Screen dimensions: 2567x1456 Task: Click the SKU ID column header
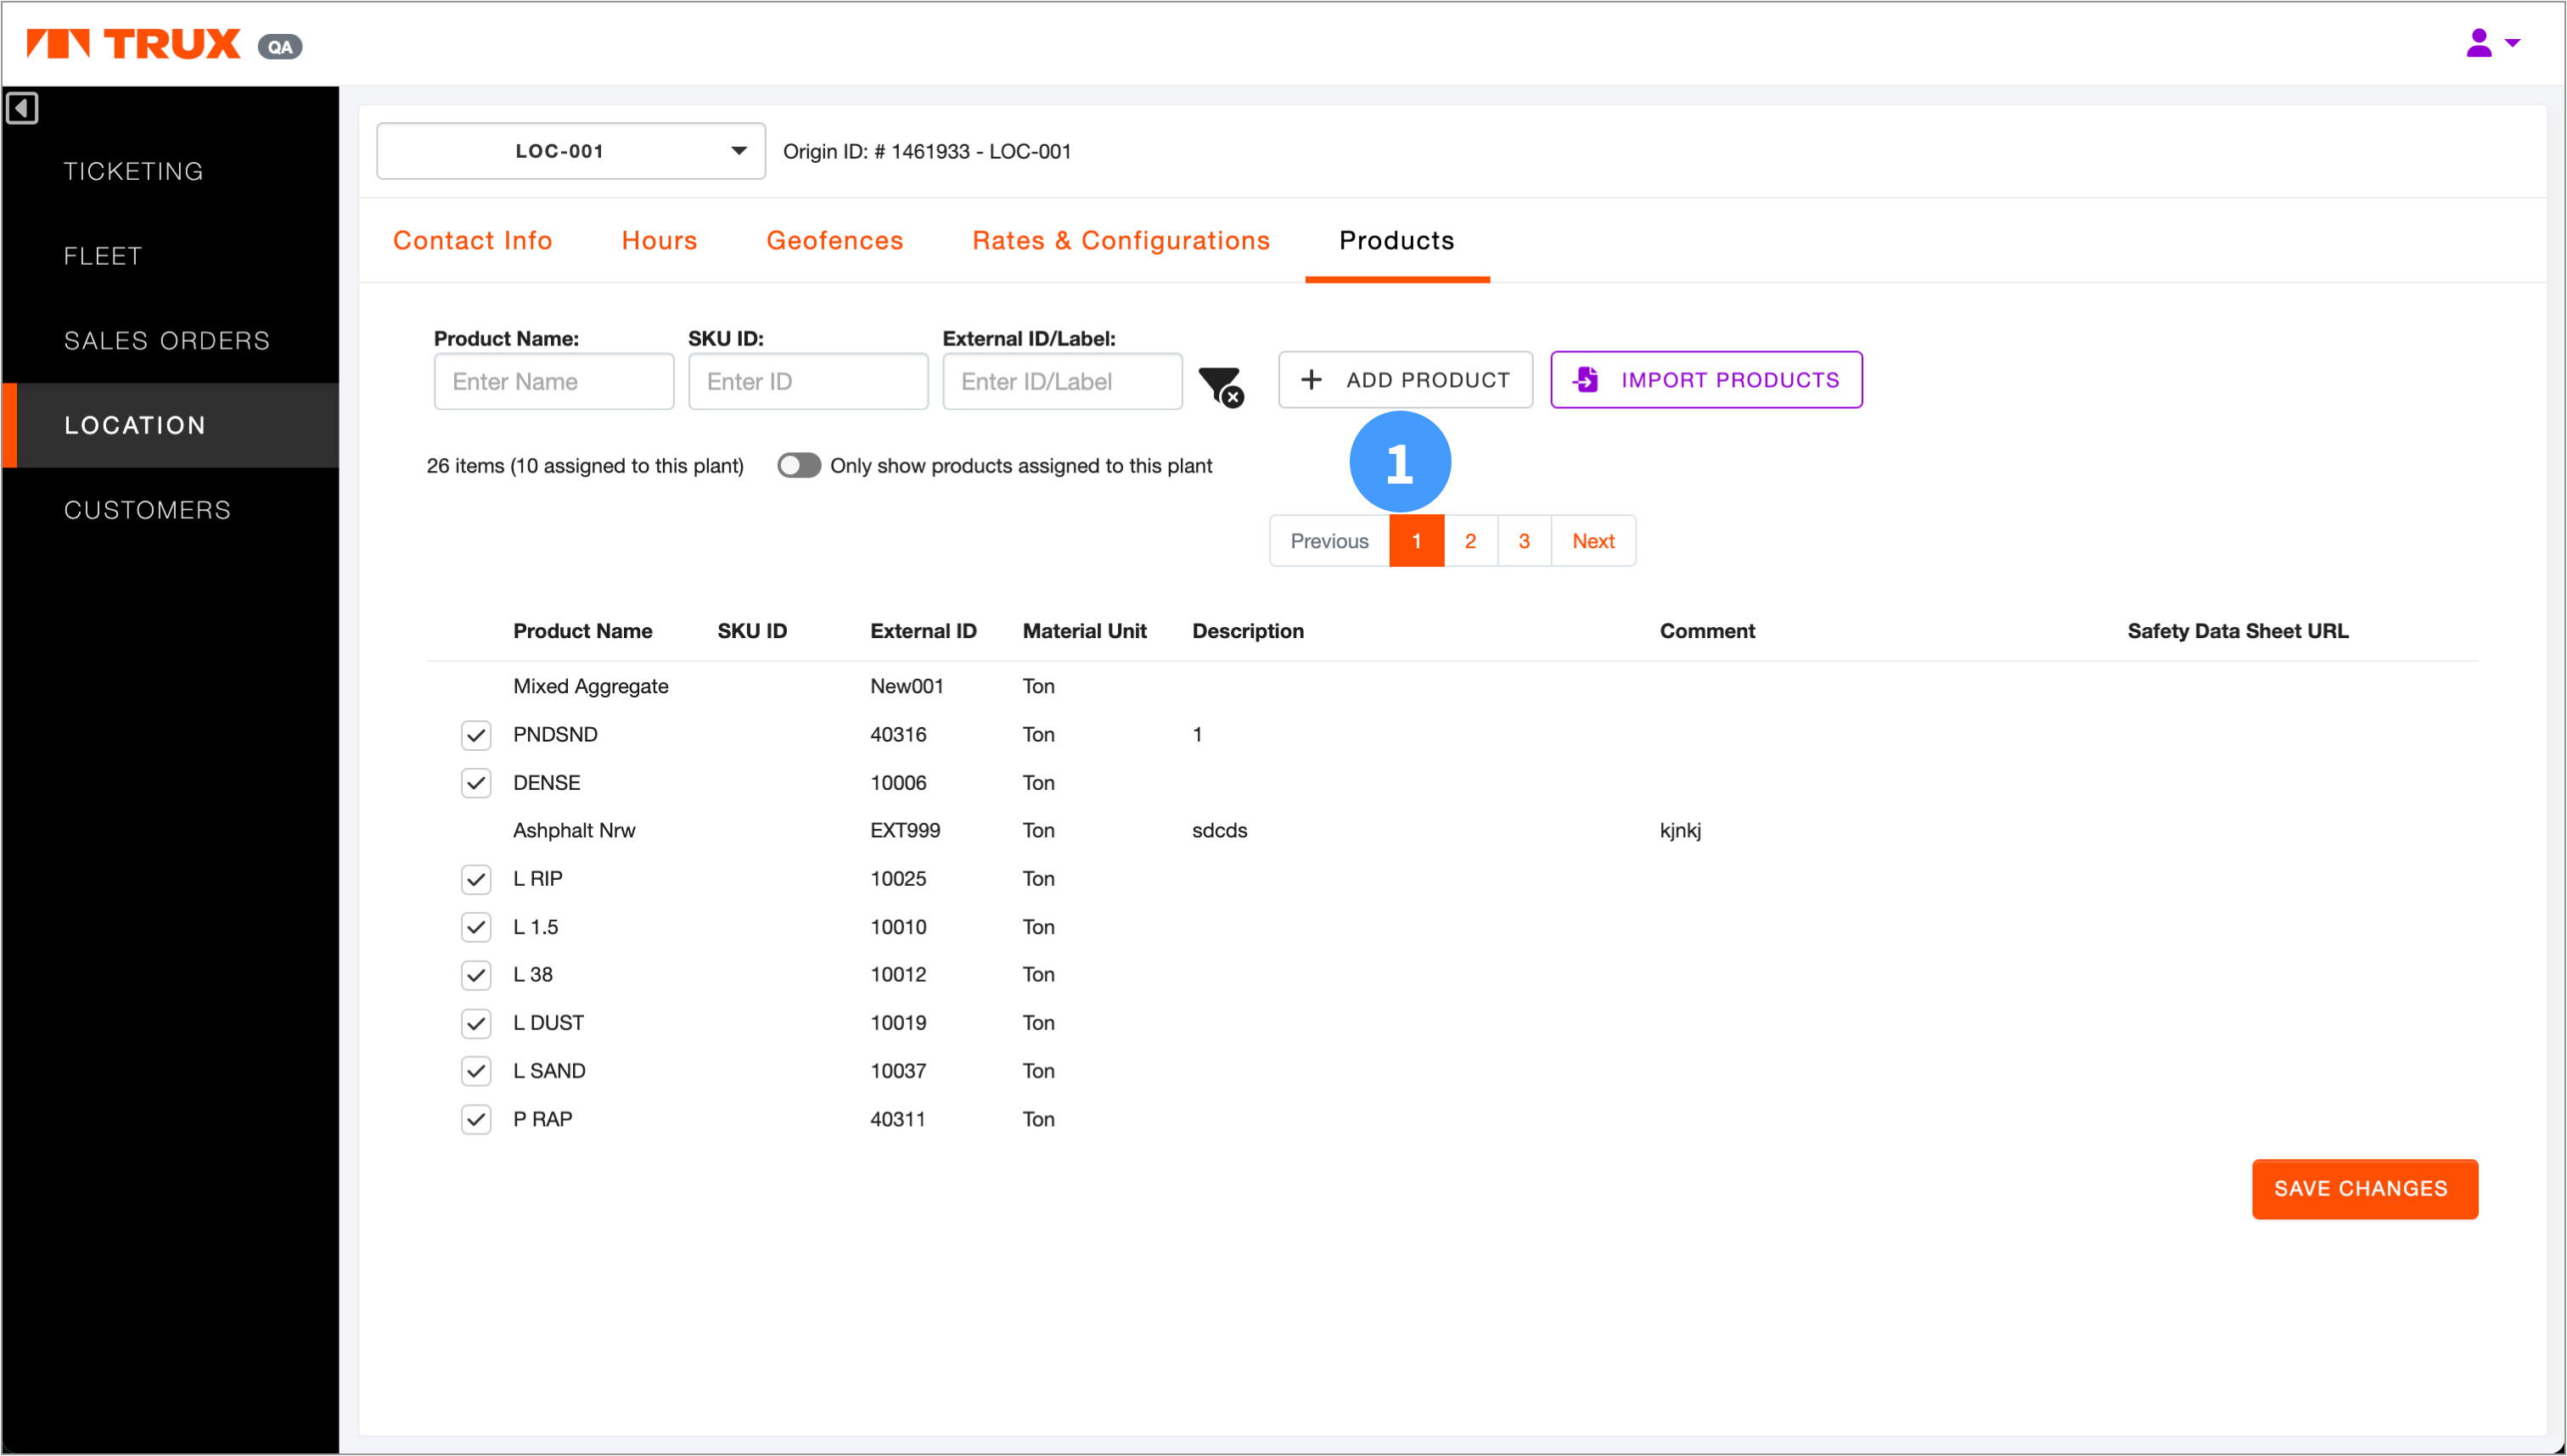click(x=752, y=631)
